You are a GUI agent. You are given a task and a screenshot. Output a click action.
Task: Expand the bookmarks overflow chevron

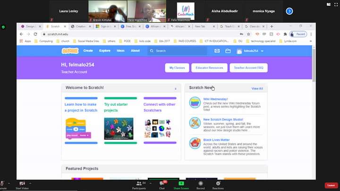point(311,41)
